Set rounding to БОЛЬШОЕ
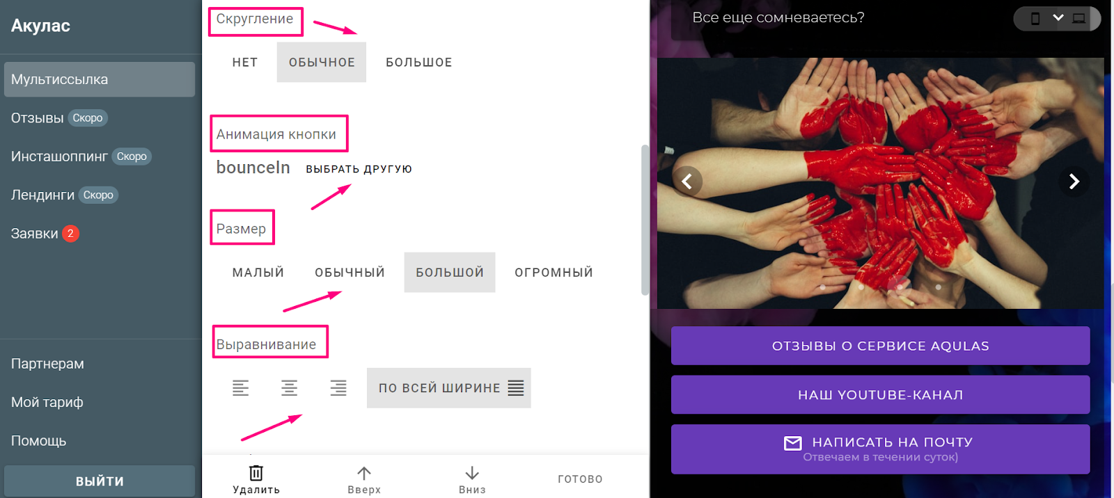 (x=419, y=63)
